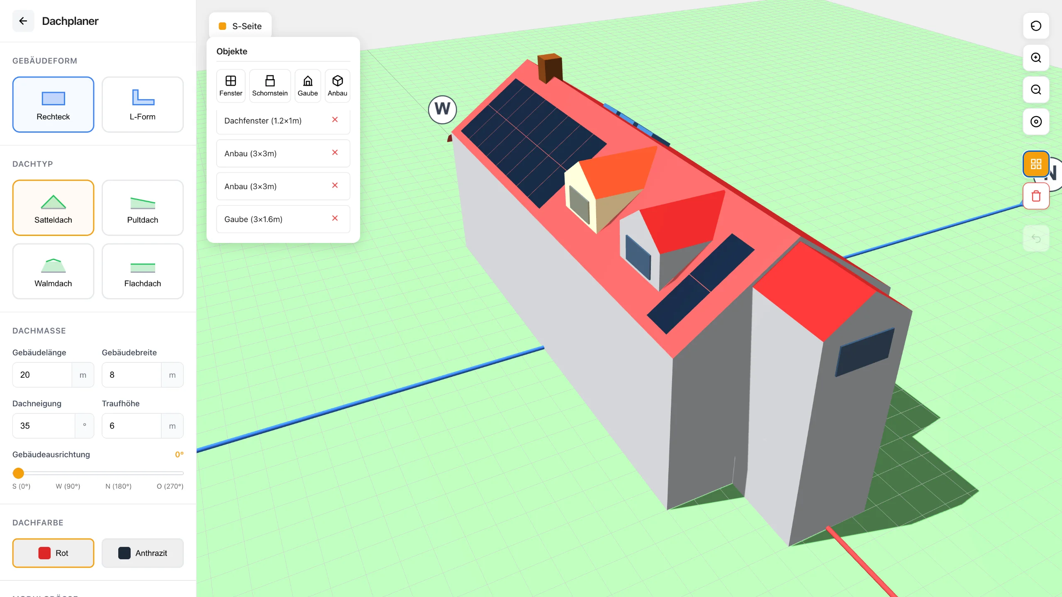Remove the first Anbau (3×3m) entry
The width and height of the screenshot is (1062, 597).
pyautogui.click(x=335, y=153)
